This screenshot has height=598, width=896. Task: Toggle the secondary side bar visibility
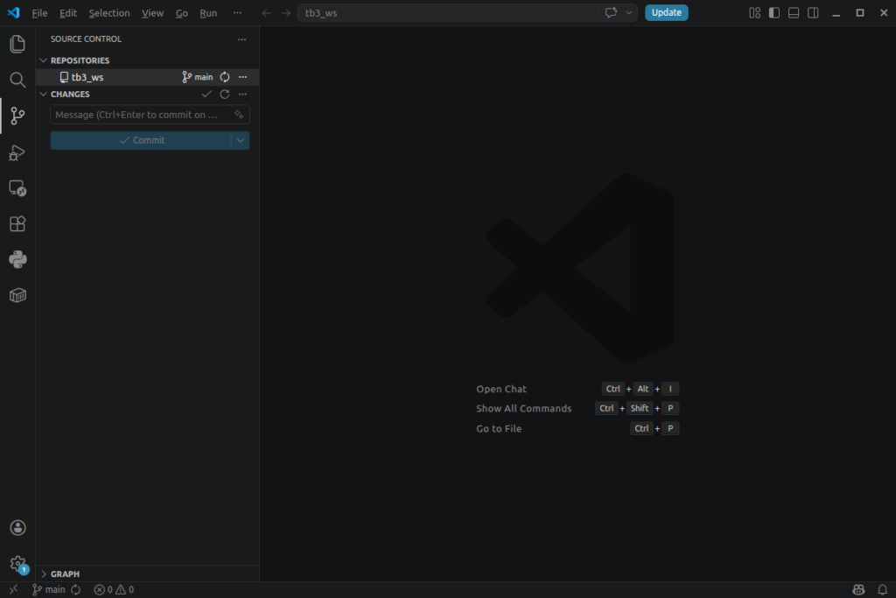813,12
